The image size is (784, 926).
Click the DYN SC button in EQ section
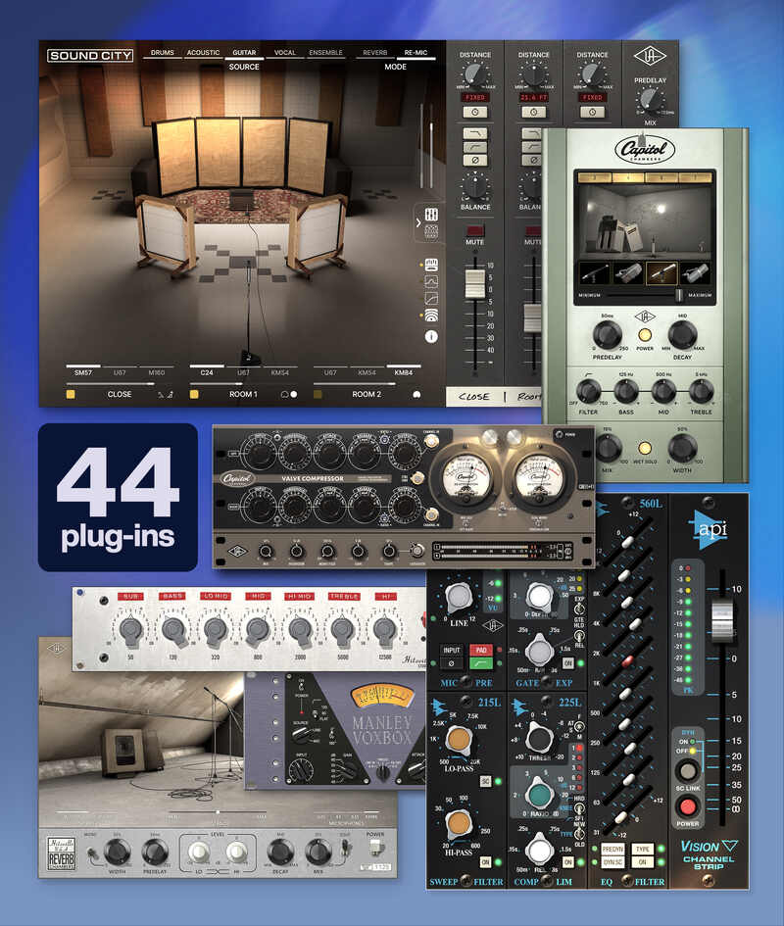point(612,863)
